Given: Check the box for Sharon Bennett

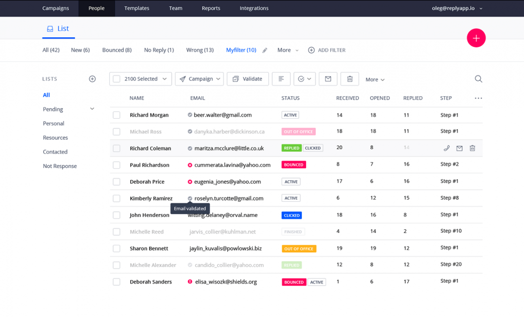Looking at the screenshot, I should (x=116, y=248).
